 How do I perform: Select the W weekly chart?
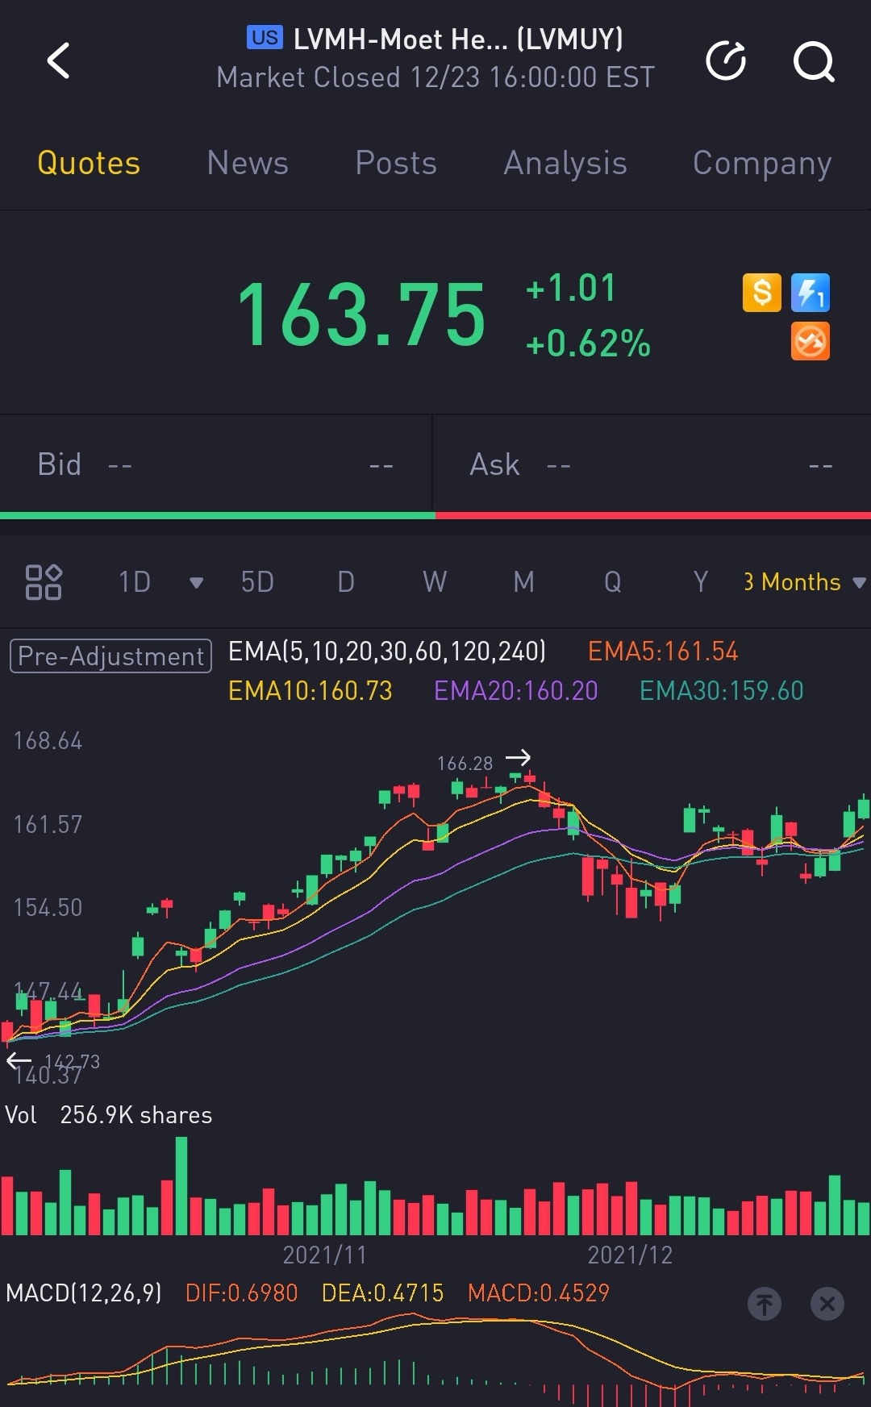pyautogui.click(x=435, y=582)
